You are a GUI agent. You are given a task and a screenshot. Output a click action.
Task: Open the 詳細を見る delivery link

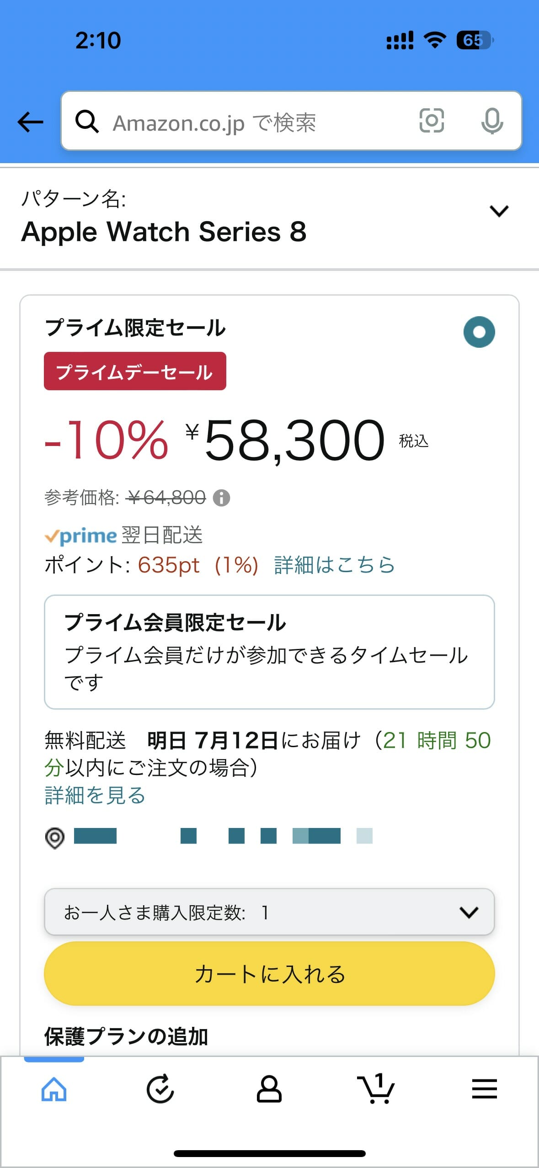[x=95, y=795]
